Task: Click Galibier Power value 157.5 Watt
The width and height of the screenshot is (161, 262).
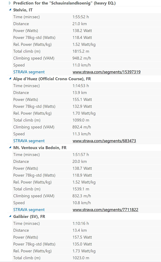Action: (82, 237)
